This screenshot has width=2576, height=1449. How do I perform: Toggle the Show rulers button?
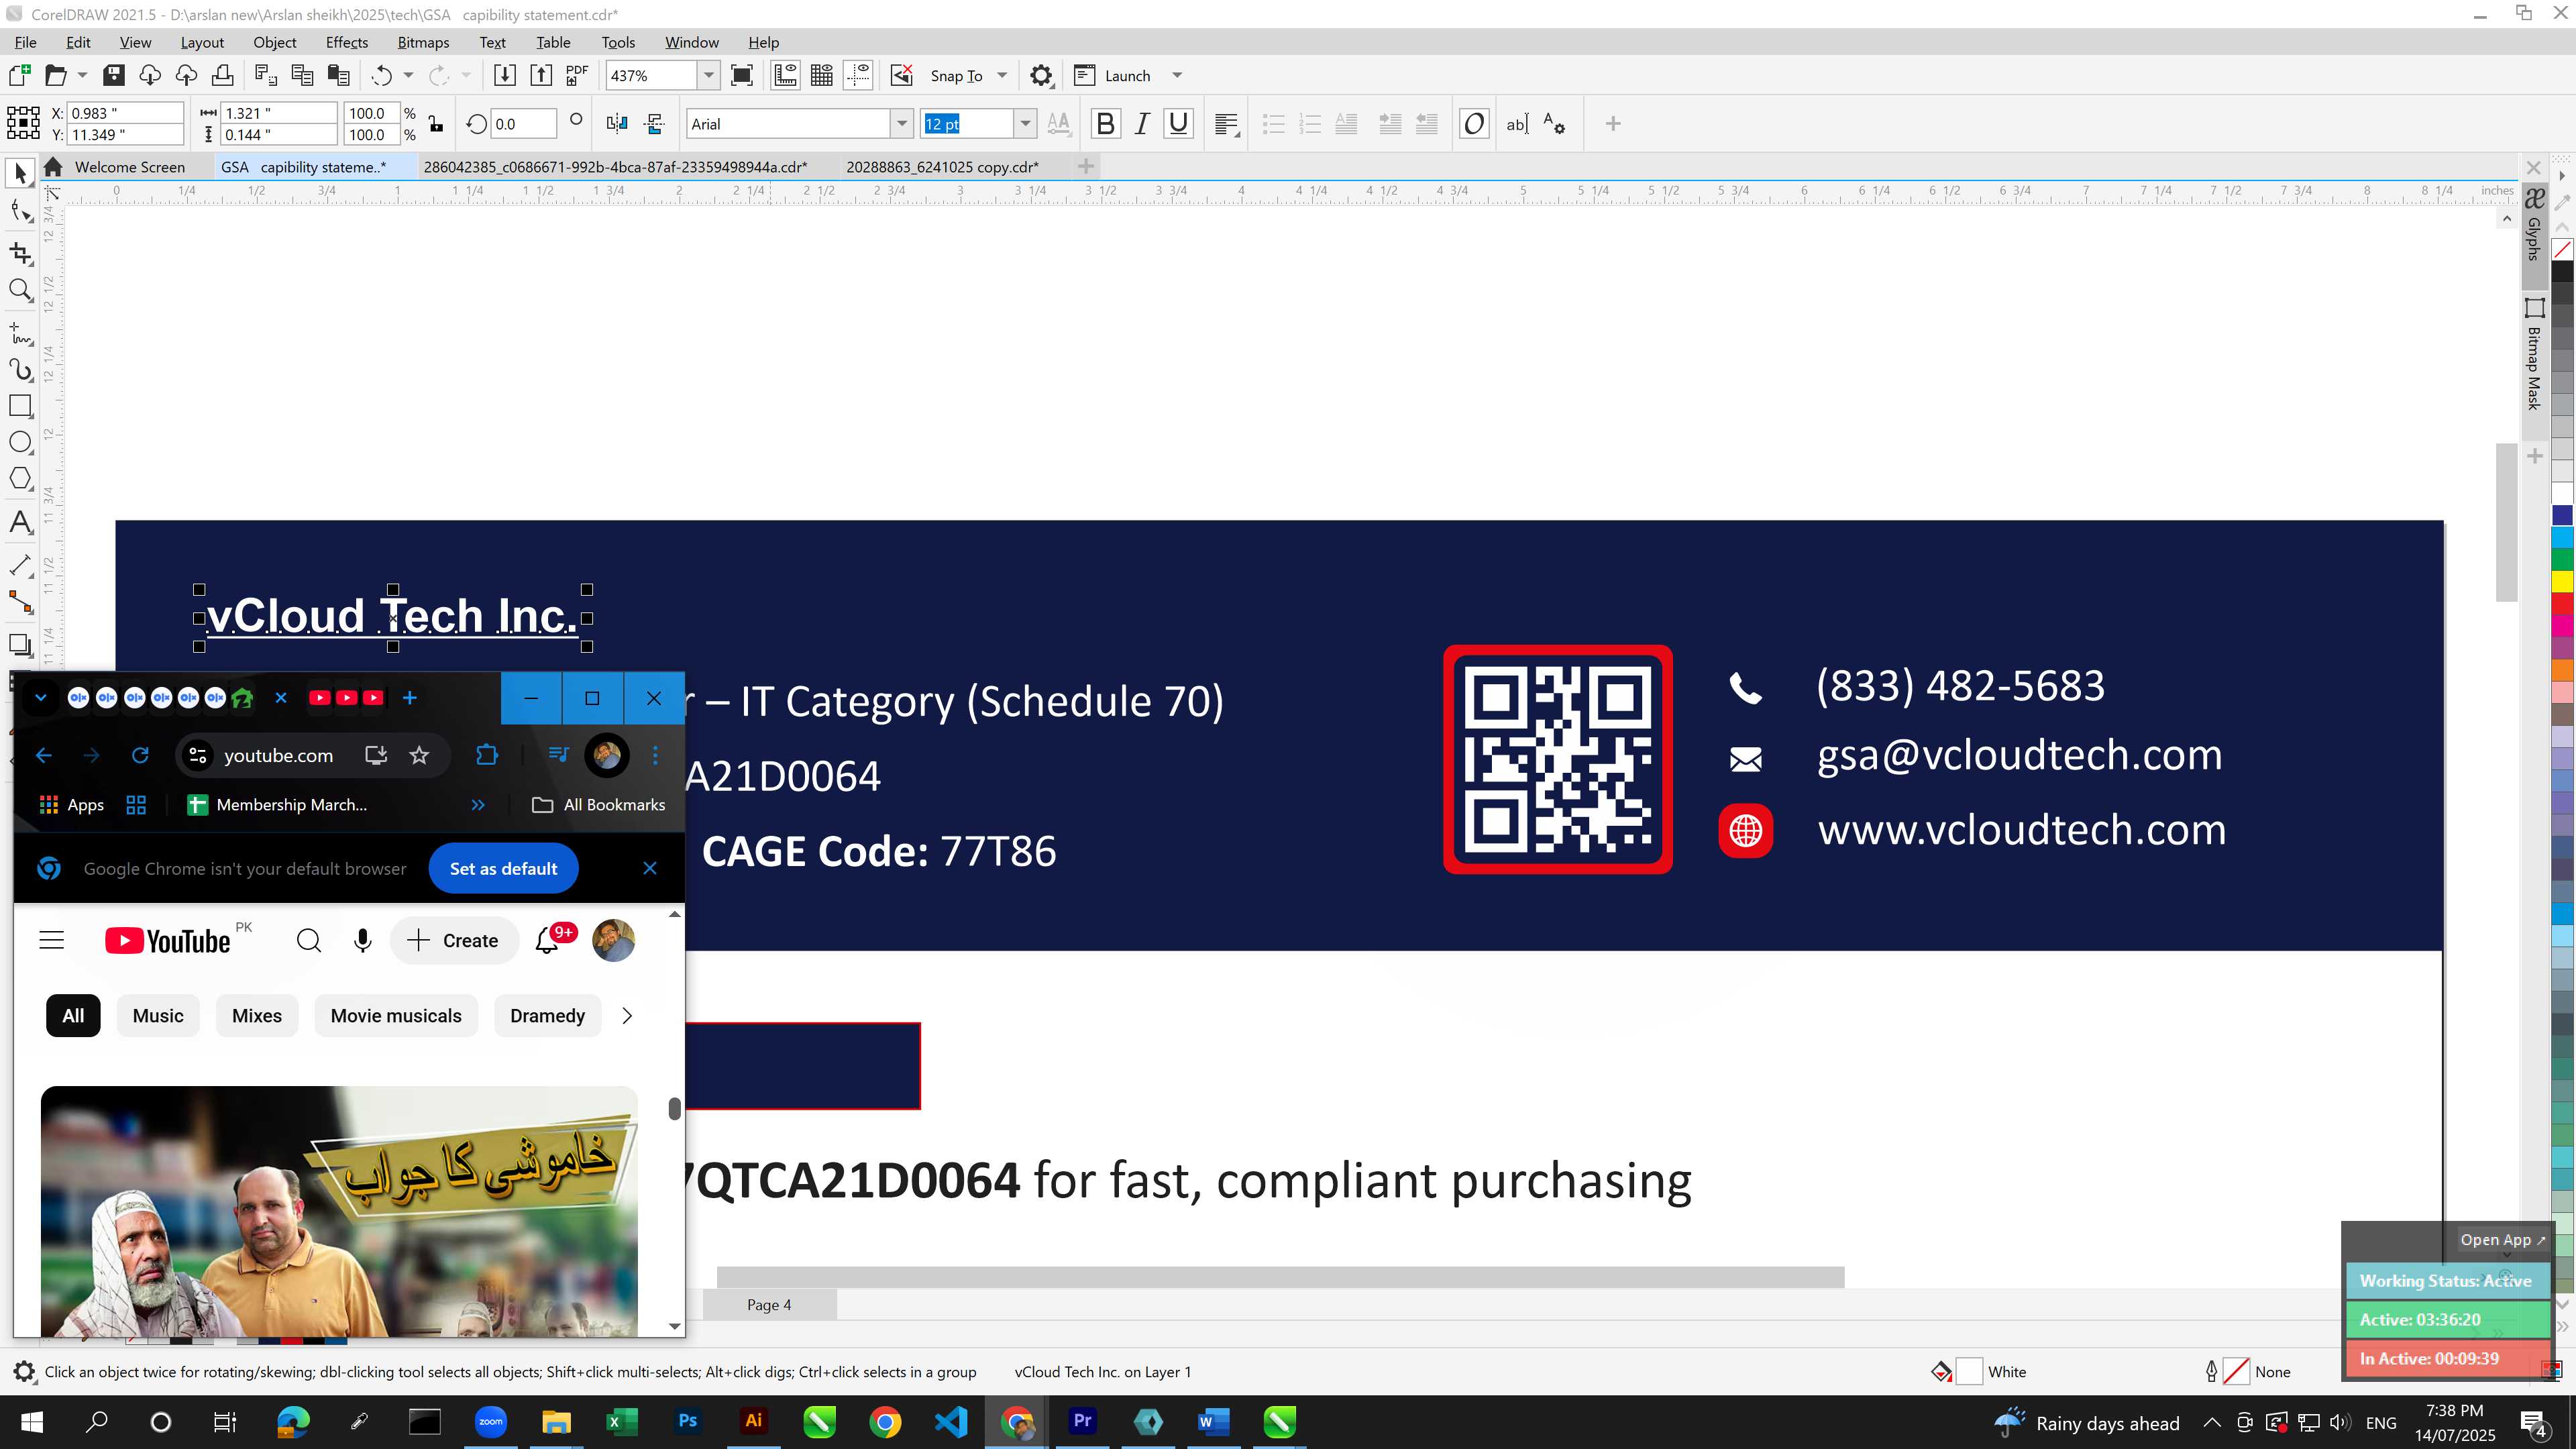785,75
